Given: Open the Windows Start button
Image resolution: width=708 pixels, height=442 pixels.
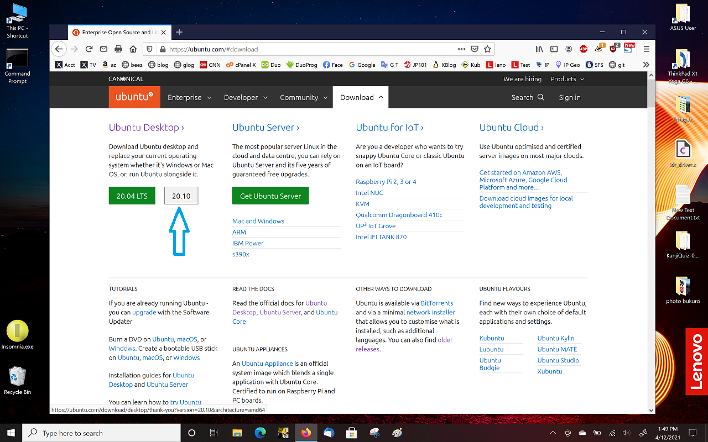Looking at the screenshot, I should click(11, 433).
